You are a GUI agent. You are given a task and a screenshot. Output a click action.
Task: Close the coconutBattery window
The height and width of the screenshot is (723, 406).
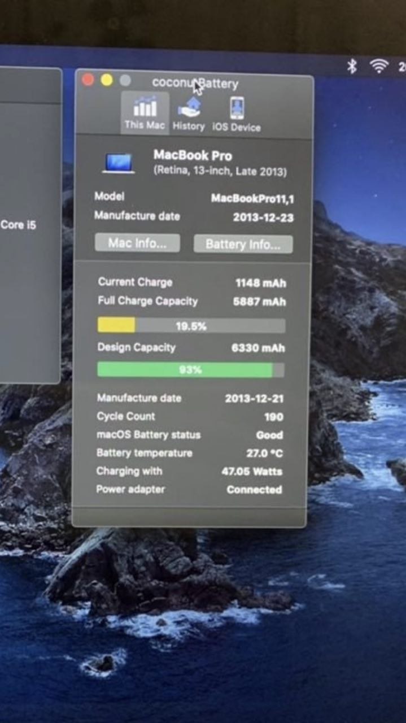88,80
